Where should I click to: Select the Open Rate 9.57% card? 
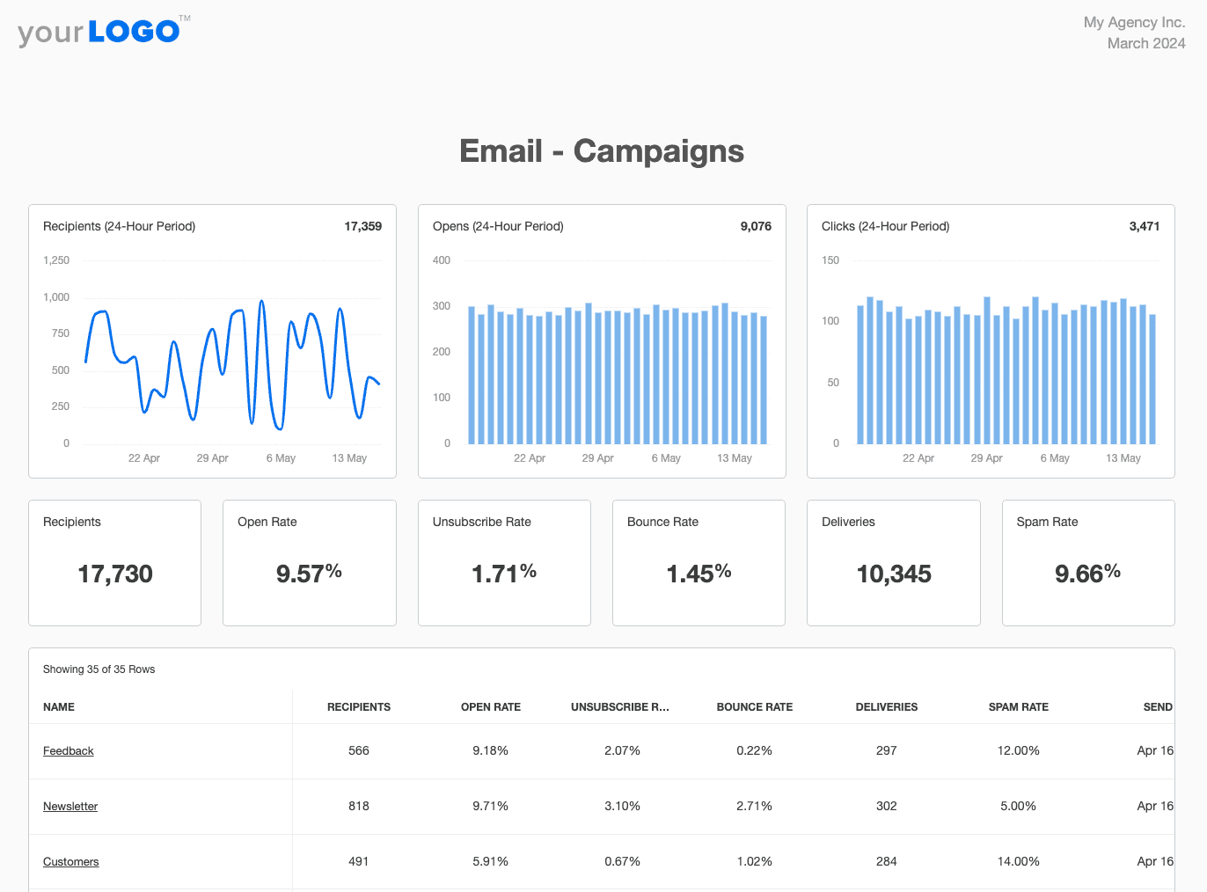point(309,563)
